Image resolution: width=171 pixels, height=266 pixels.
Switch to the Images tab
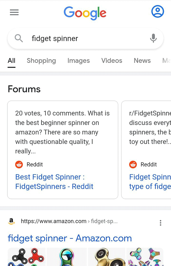[79, 61]
